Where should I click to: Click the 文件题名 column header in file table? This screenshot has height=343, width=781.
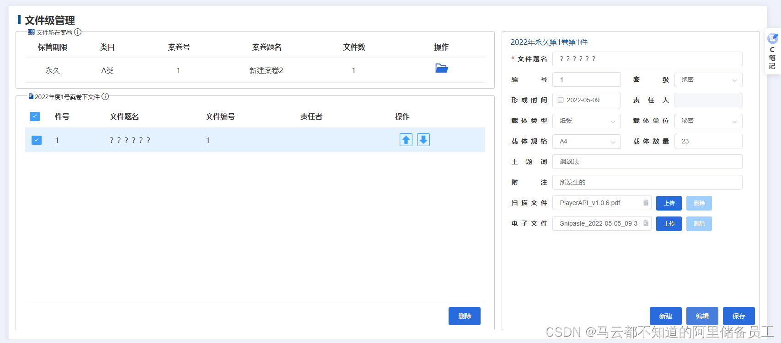pos(124,116)
